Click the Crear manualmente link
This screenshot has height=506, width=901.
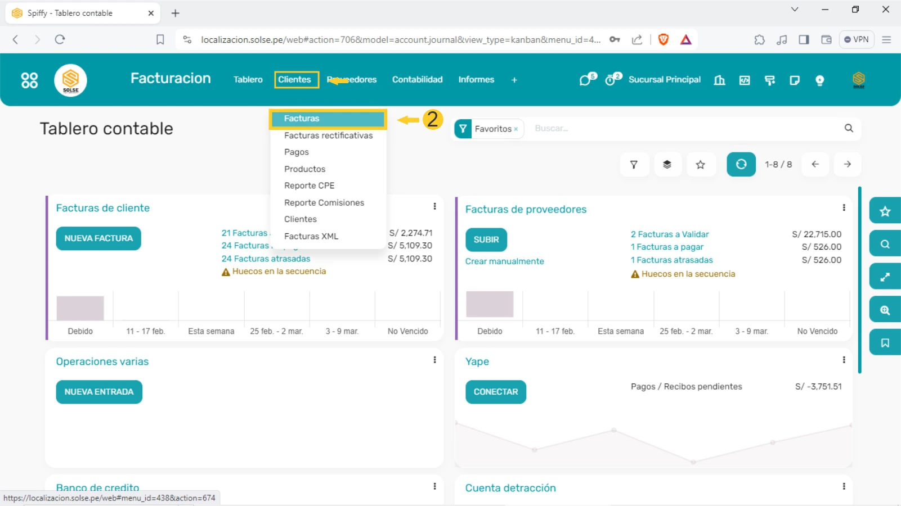point(504,261)
